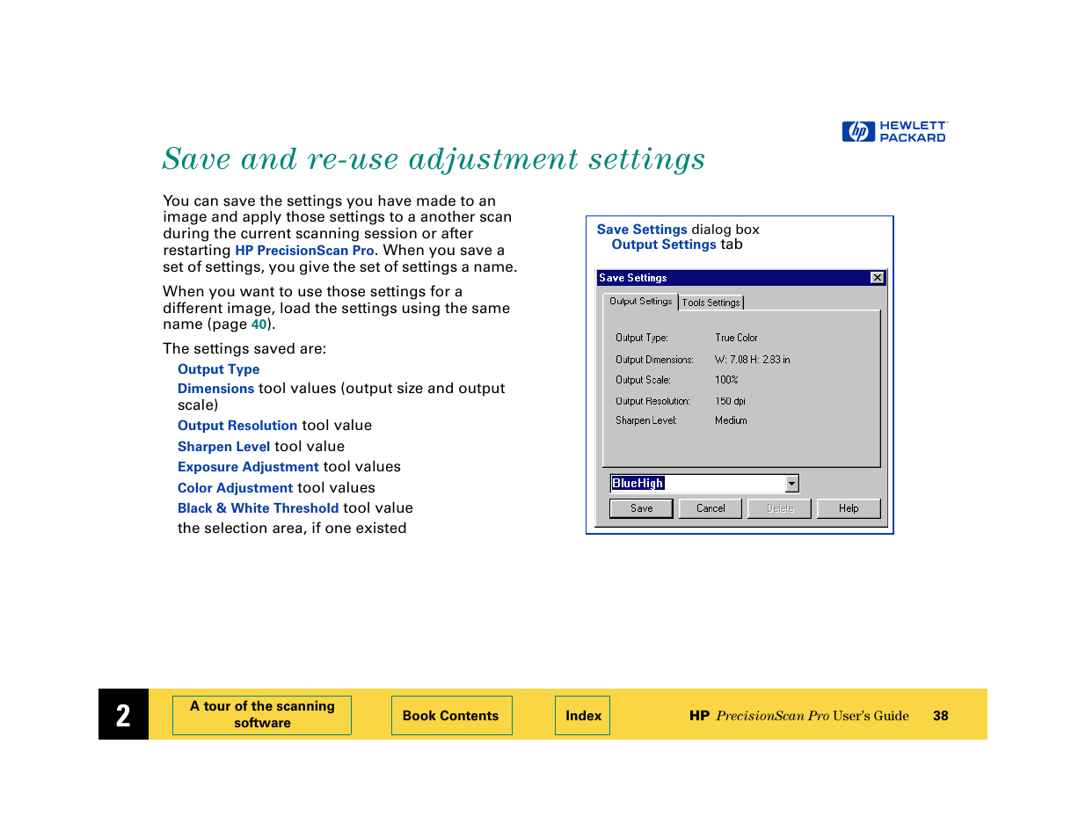This screenshot has width=1086, height=839.
Task: Click the Output Settings caption link
Action: [x=664, y=244]
